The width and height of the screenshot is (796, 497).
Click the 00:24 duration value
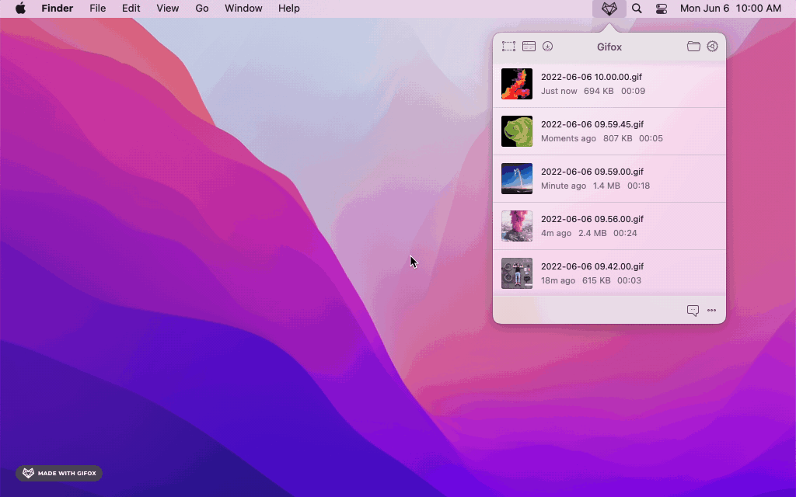click(625, 233)
